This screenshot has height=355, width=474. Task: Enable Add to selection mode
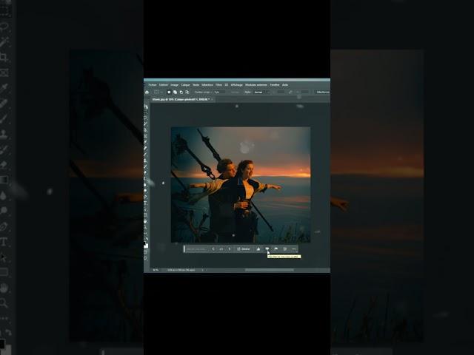point(175,92)
